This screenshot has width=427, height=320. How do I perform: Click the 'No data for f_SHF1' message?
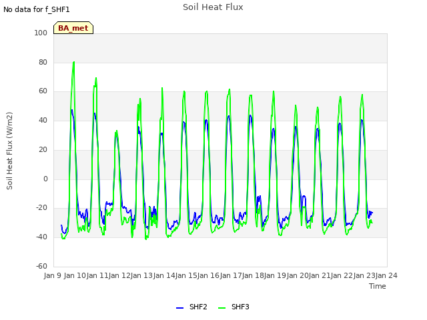click(x=37, y=9)
